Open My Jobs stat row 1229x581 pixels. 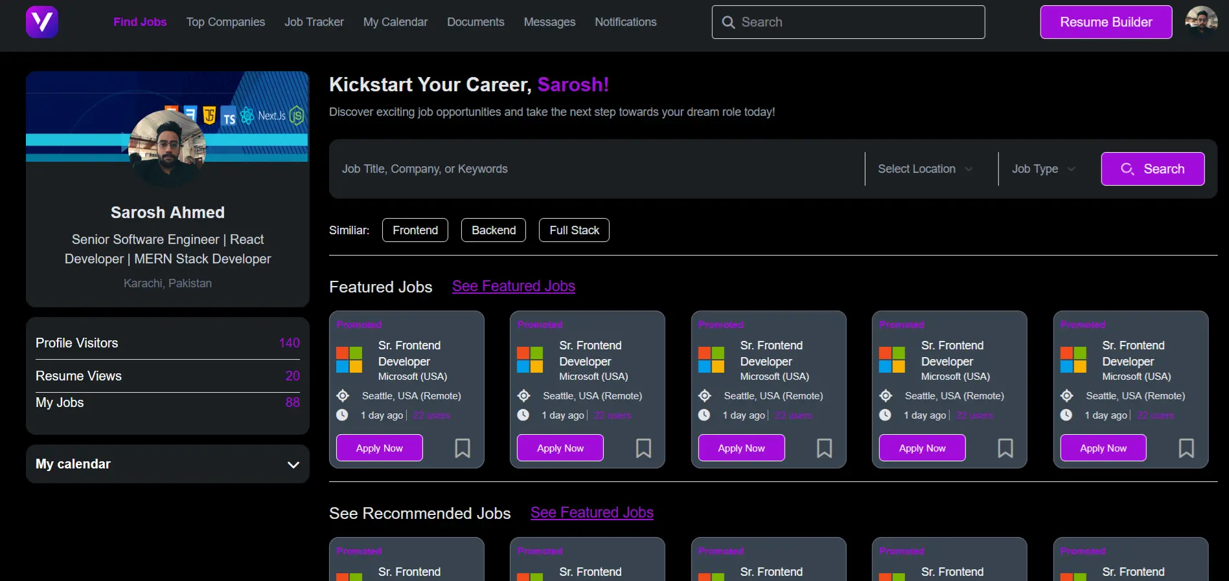coord(168,402)
